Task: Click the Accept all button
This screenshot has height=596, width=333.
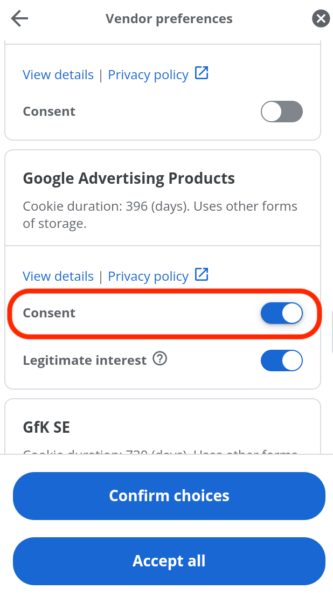Action: [169, 561]
